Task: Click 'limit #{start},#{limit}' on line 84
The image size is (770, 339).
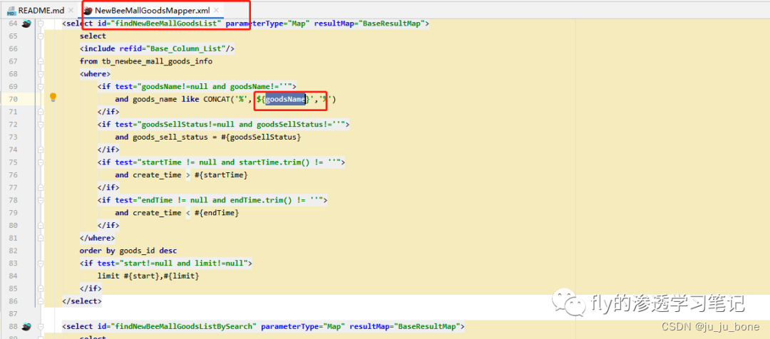Action: point(148,276)
